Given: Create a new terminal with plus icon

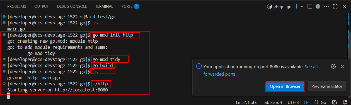Looking at the screenshot, I should click(x=297, y=6).
